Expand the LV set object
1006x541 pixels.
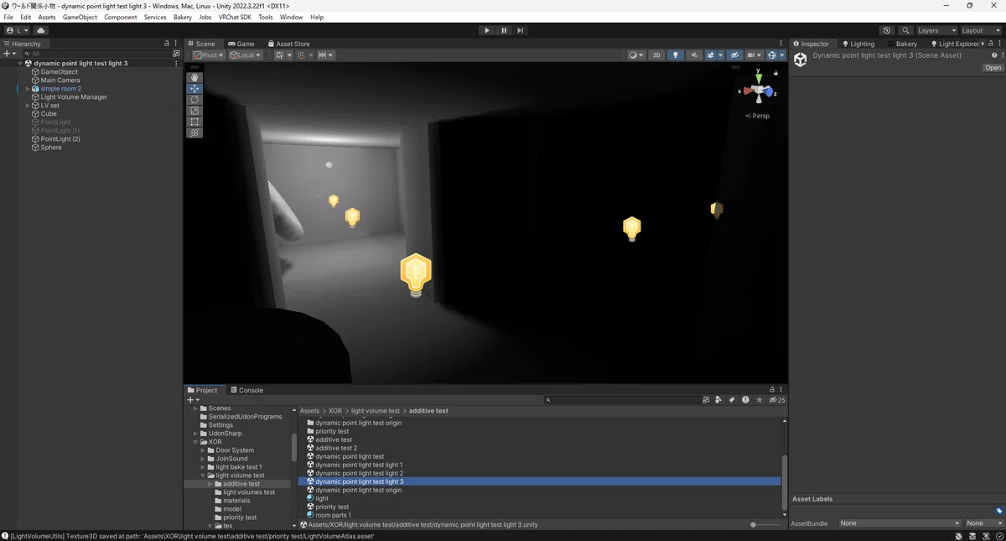click(27, 106)
